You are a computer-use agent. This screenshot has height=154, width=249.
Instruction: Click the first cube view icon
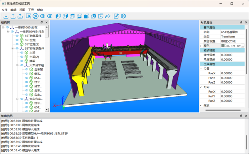click(x=58, y=16)
